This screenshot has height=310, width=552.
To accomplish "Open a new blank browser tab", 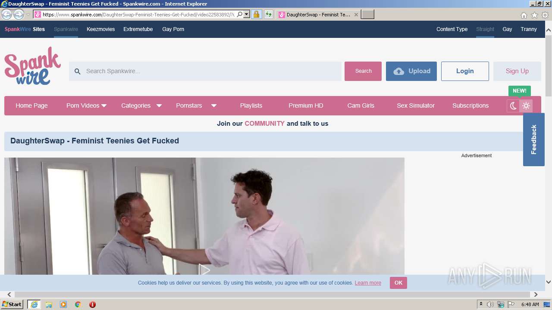I will coord(367,15).
